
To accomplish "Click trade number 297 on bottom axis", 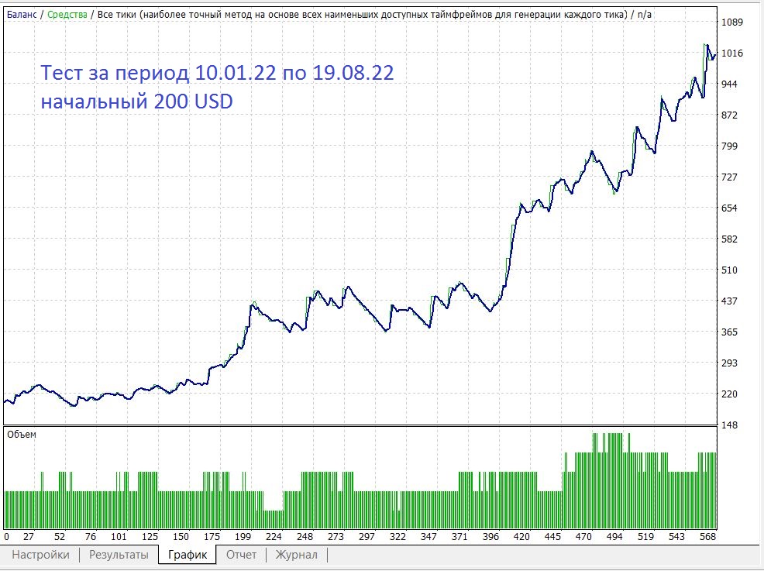I will 367,536.
